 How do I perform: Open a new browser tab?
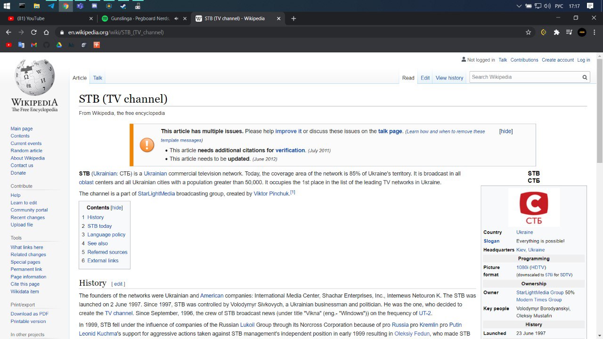(293, 18)
